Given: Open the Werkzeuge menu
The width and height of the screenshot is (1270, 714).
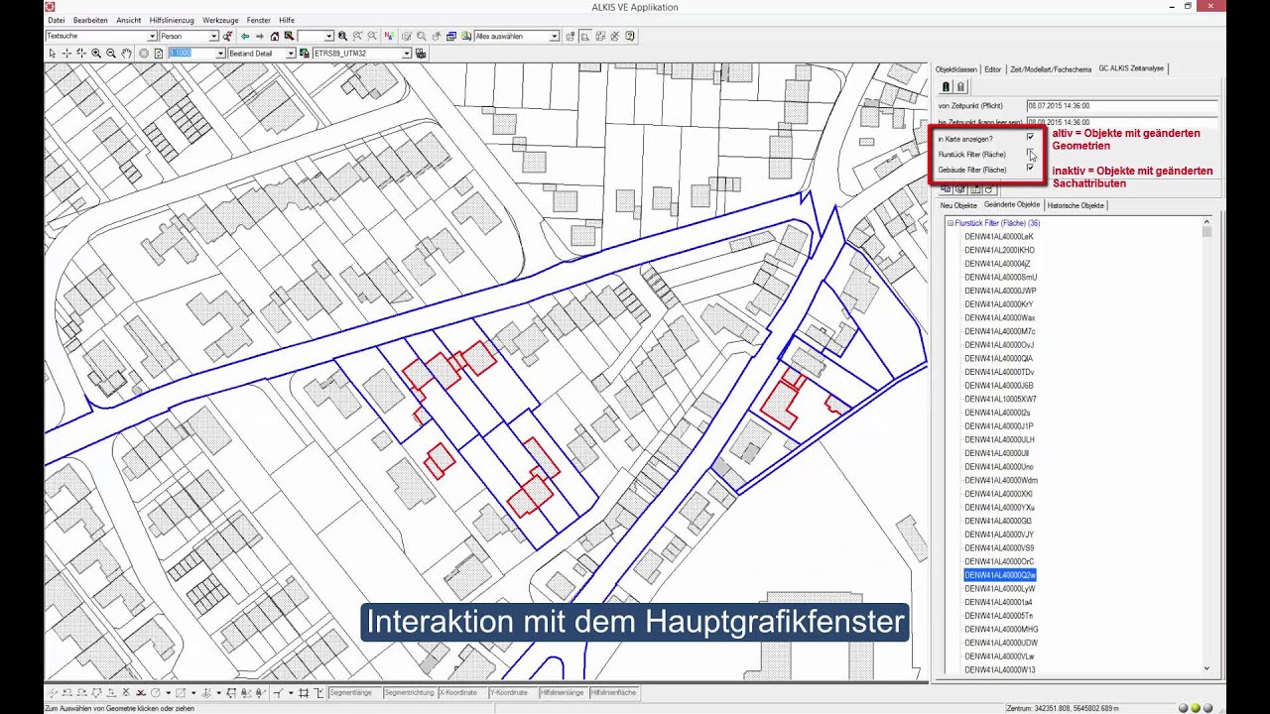Looking at the screenshot, I should (x=220, y=20).
